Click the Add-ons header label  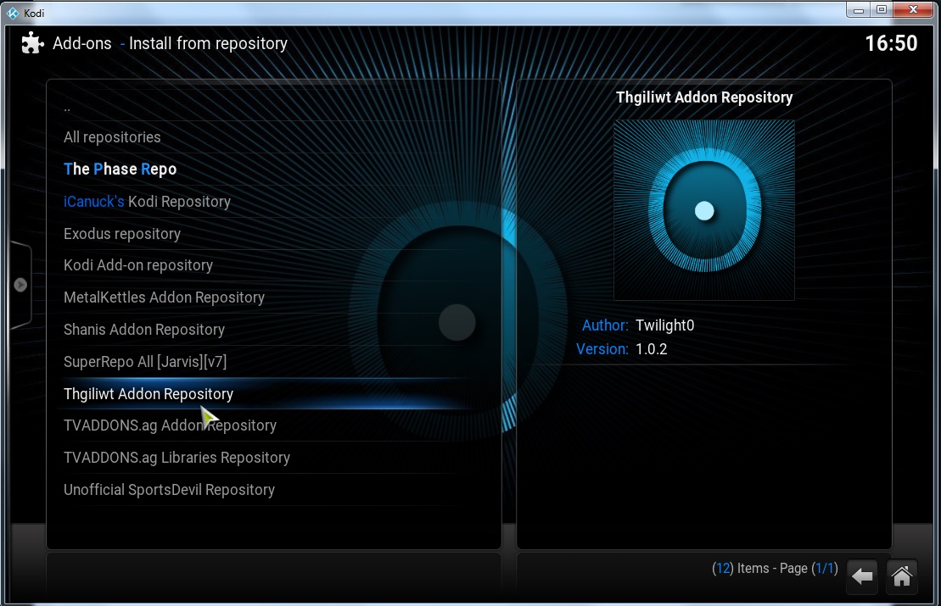tap(82, 44)
